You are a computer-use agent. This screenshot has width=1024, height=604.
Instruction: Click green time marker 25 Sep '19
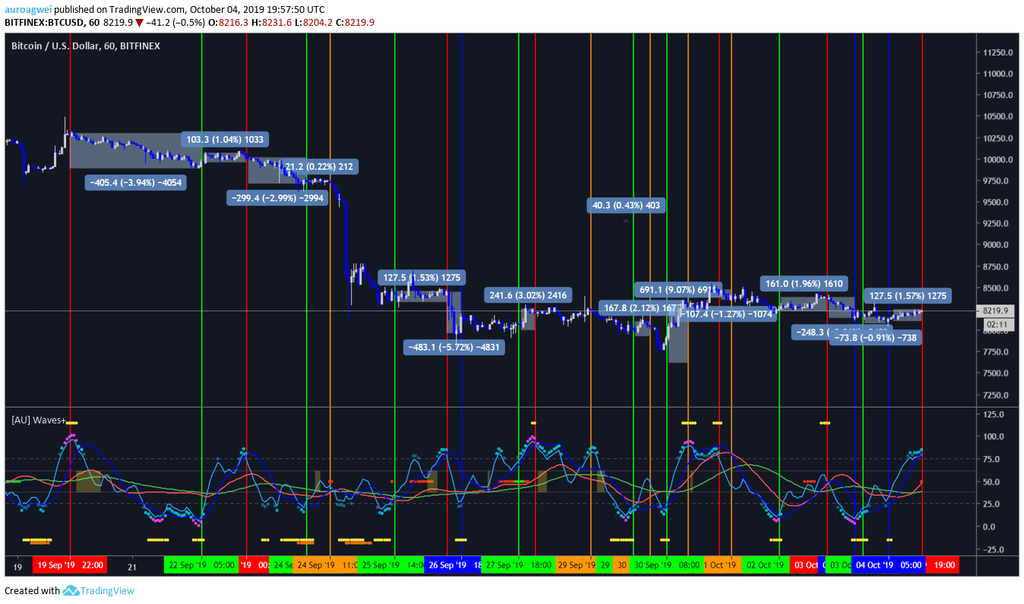pos(391,565)
